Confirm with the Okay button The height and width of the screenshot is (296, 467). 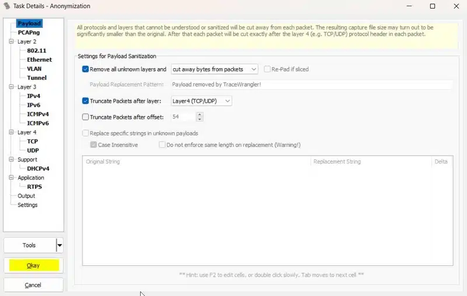coord(33,265)
